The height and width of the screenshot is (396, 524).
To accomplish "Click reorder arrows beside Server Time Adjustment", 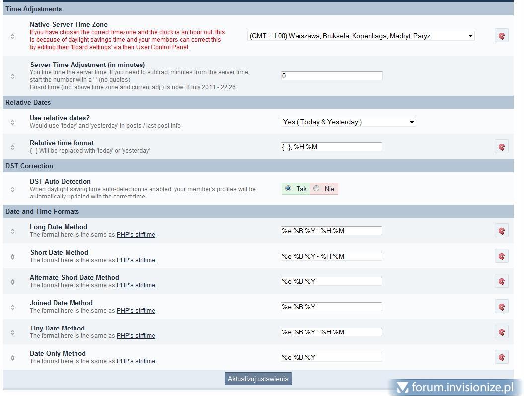I will 13,76.
